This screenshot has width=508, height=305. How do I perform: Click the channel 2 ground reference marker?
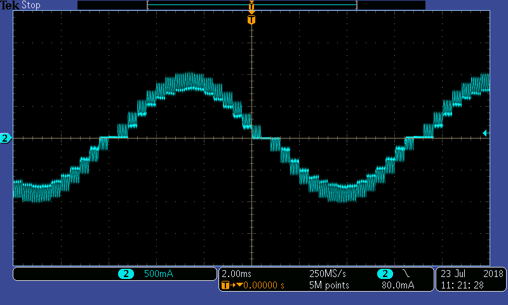tap(6, 138)
